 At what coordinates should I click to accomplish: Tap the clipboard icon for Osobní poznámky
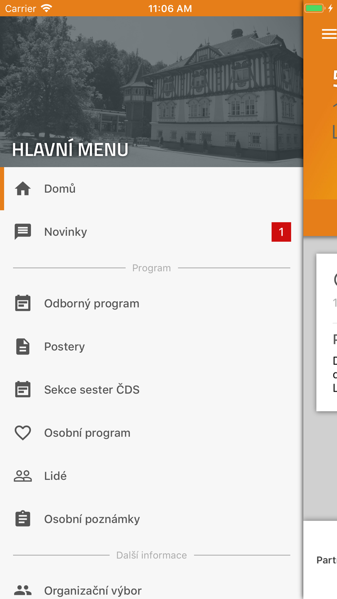[23, 519]
